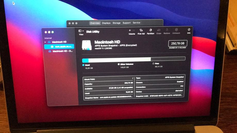Select Macintosh HD - Data volume

point(62,51)
